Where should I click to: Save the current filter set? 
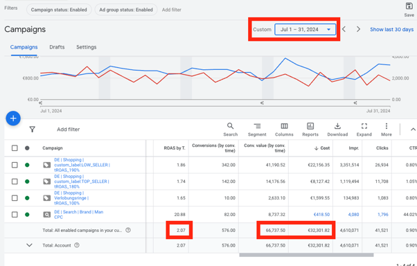tap(409, 10)
